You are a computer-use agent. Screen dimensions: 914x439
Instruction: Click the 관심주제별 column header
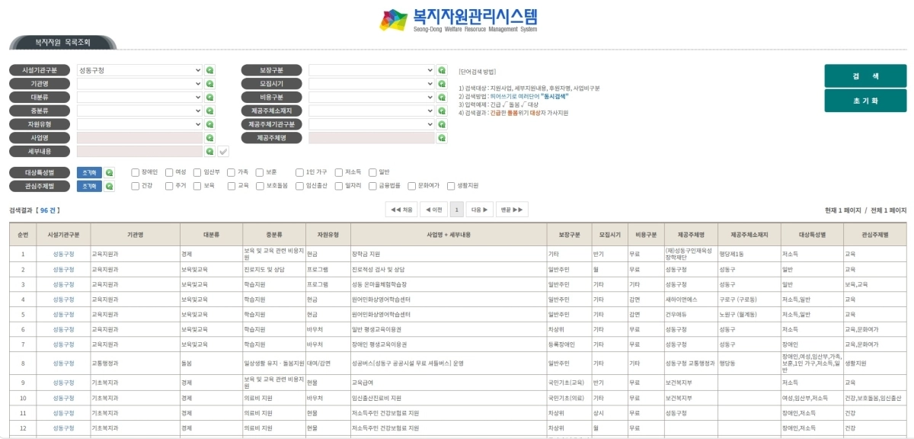coord(874,234)
